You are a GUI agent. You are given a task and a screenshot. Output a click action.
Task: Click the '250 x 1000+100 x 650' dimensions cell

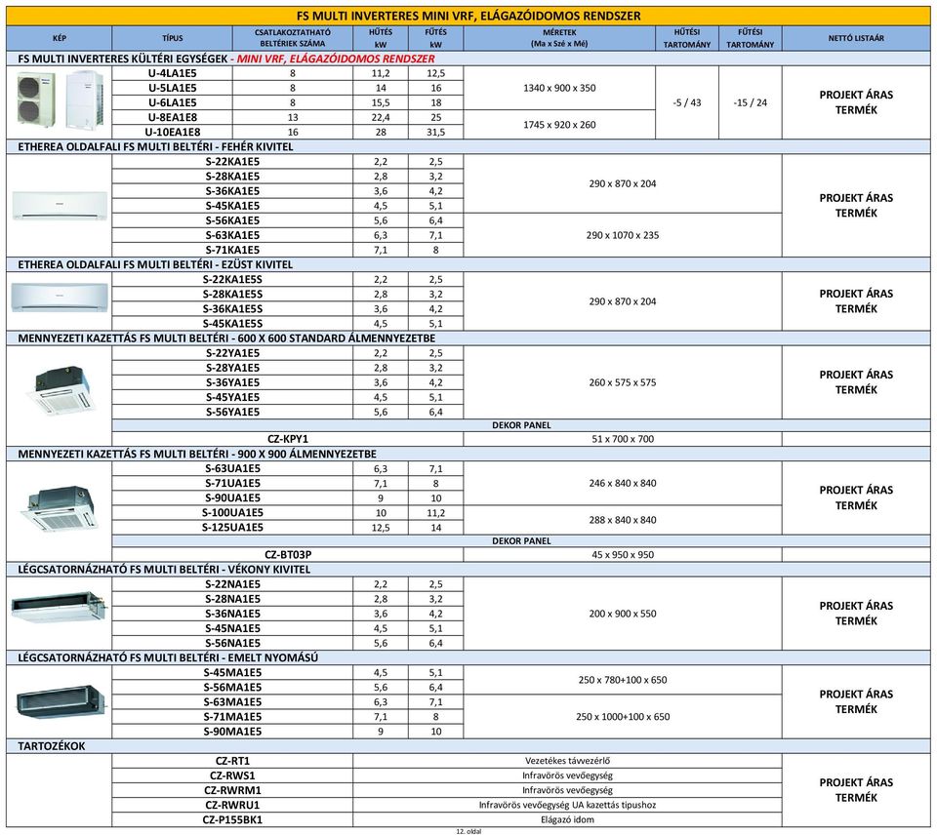pos(623,717)
